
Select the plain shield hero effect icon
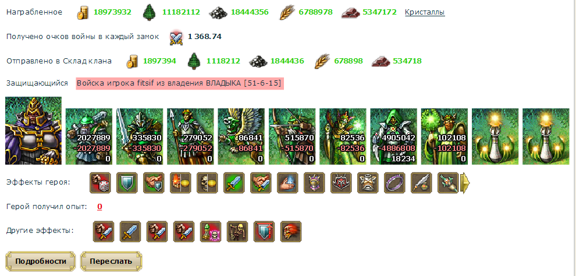point(127,183)
